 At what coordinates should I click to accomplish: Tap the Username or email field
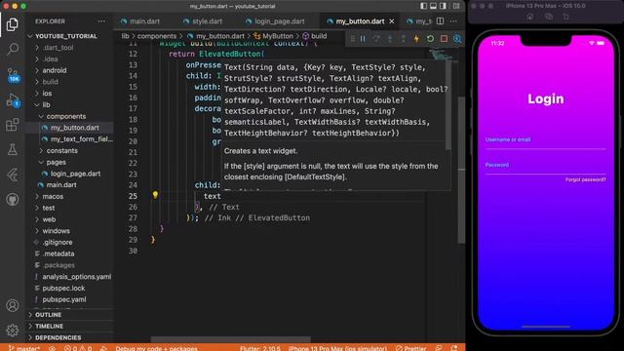click(x=546, y=141)
